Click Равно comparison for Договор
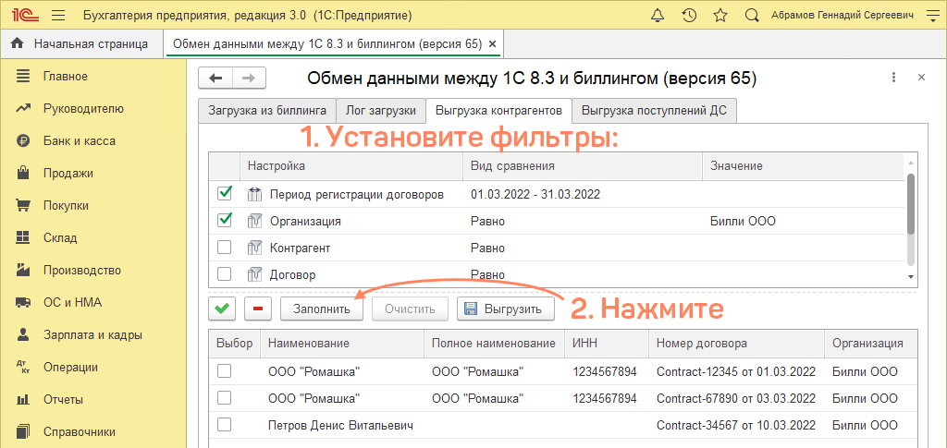The width and height of the screenshot is (947, 448). pos(487,275)
